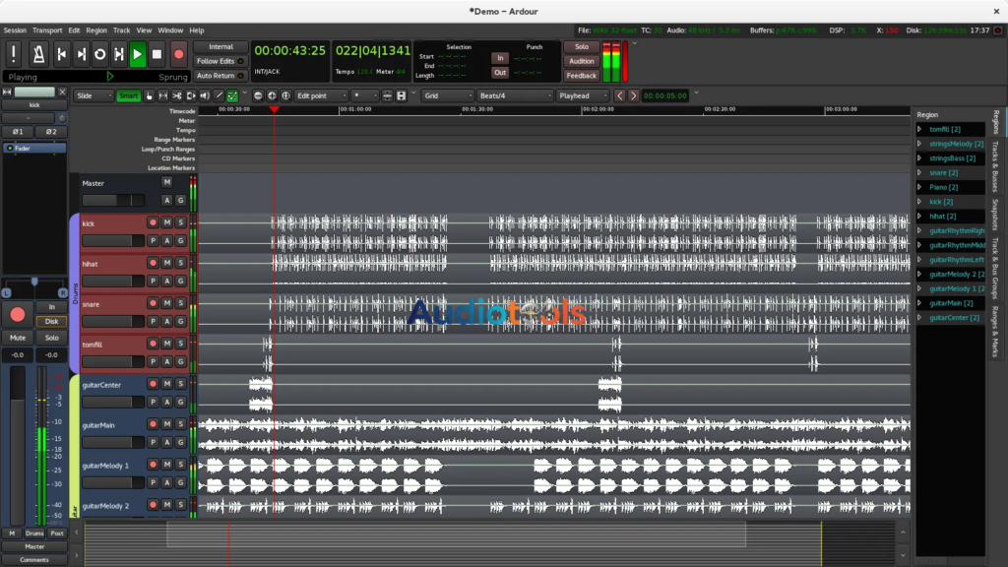Select the cut (scissors) tool
Viewport: 1008px width, 567px height.
176,95
